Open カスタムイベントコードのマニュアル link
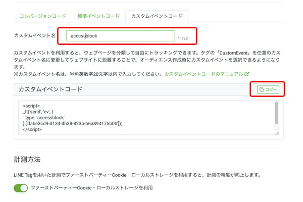The image size is (303, 202). [204, 74]
